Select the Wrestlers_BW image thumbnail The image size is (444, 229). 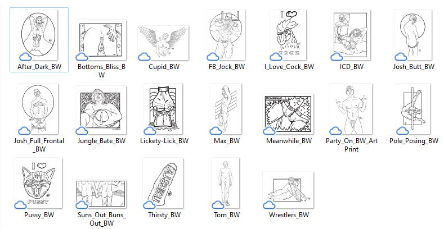tap(288, 190)
